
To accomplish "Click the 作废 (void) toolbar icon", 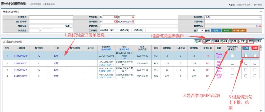I will (232, 41).
